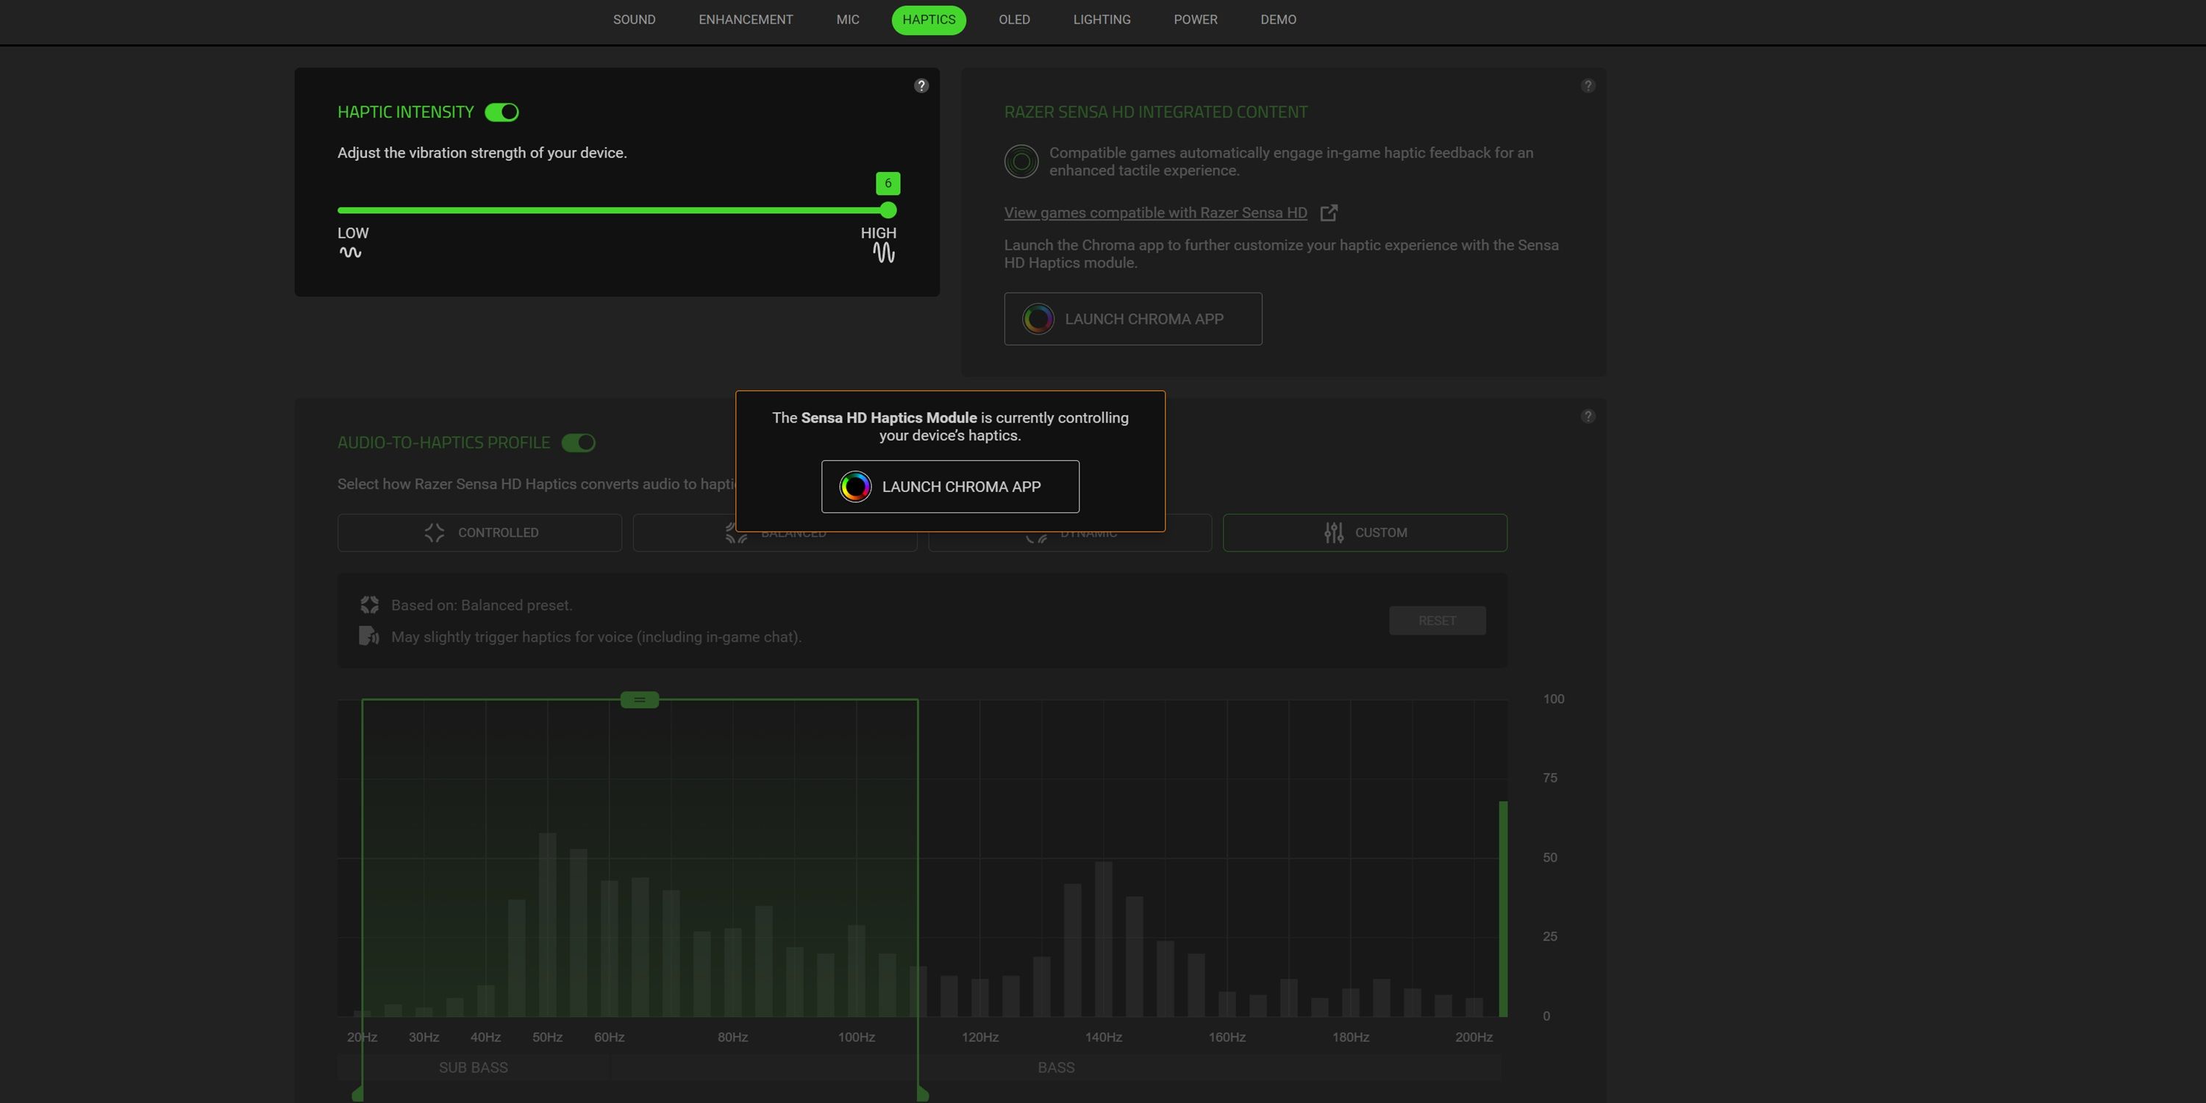Open the Enhancement tab
This screenshot has width=2206, height=1103.
[745, 20]
